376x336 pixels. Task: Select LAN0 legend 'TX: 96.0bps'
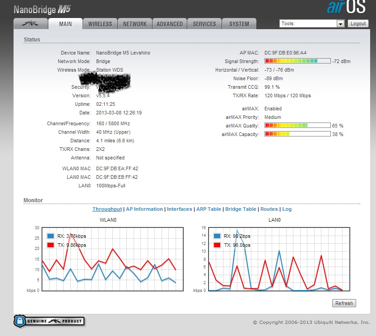237,245
